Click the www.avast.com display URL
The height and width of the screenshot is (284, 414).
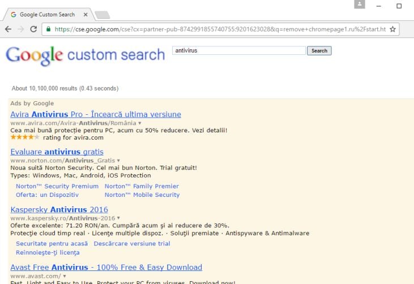(x=36, y=276)
